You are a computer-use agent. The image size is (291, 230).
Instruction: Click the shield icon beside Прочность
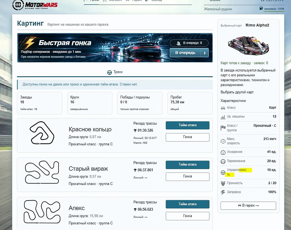click(223, 183)
